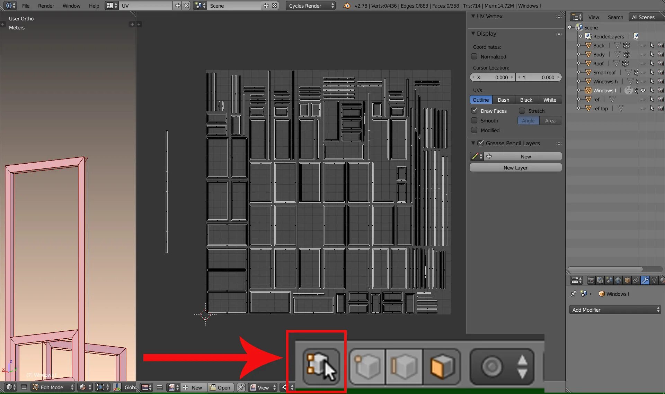This screenshot has height=394, width=665.
Task: Pin the image in the UV editor
Action: 241,387
